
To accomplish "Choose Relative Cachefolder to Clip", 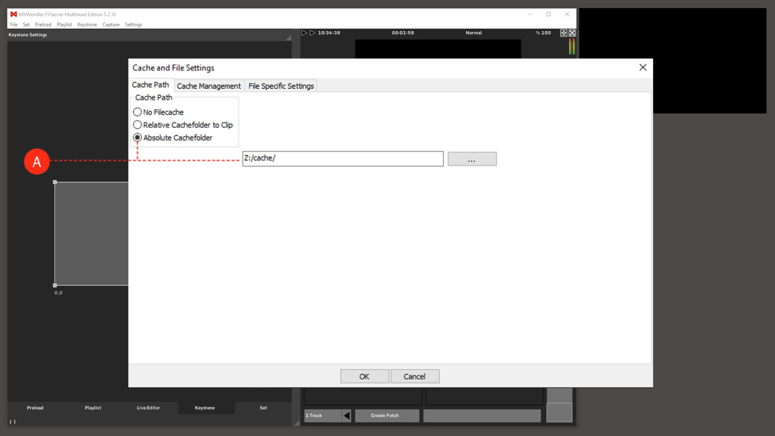I will click(x=137, y=125).
